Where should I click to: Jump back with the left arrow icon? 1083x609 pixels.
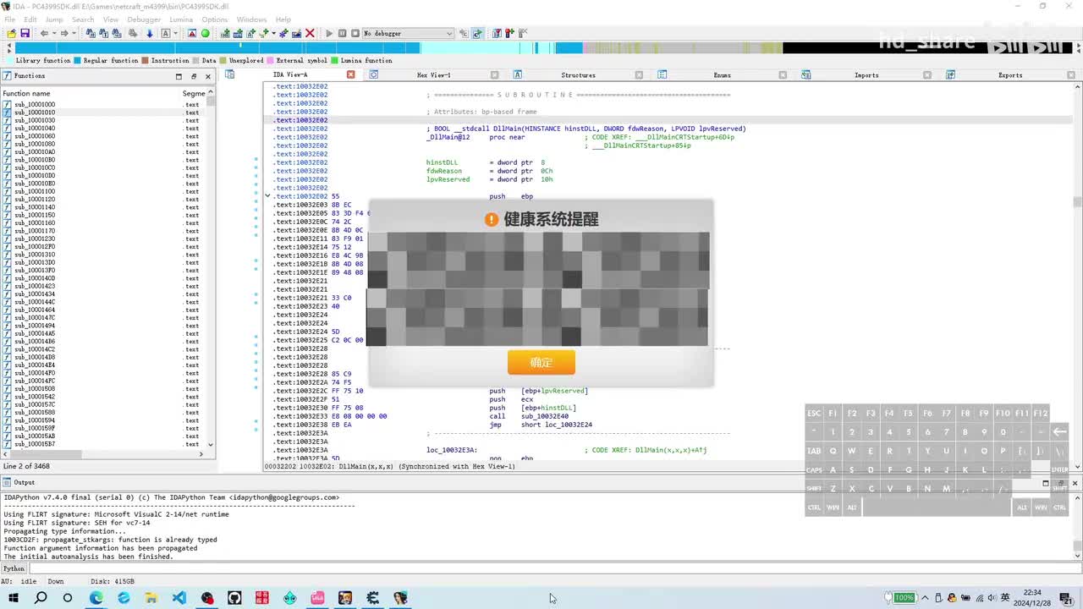44,33
